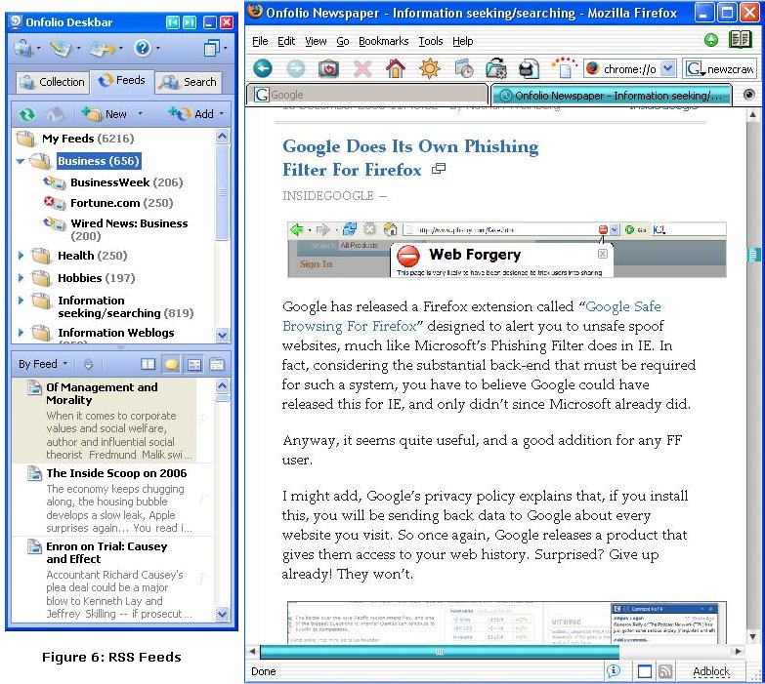
Task: Toggle the yellow dot unread filter button
Action: point(171,364)
